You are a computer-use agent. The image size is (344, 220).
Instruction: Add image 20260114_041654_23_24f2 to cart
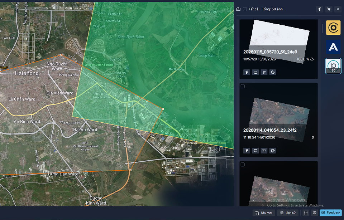(264, 151)
